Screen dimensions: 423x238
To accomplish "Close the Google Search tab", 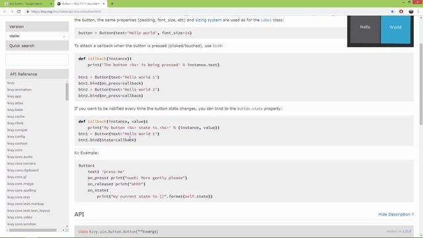I will [x=51, y=4].
